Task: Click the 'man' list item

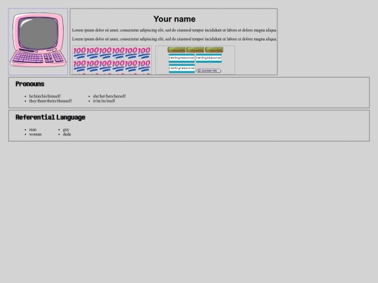Action: [x=33, y=129]
